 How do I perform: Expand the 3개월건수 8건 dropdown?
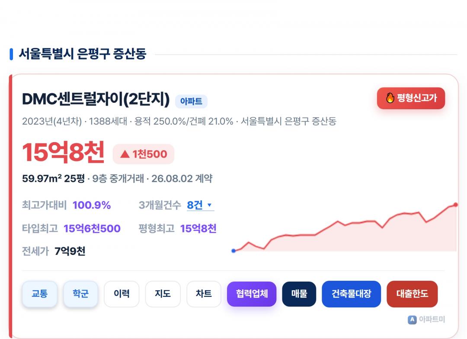point(201,205)
